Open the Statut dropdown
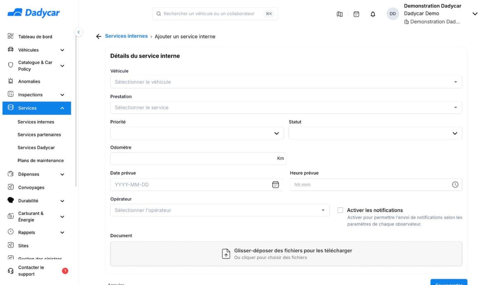Image resolution: width=494 pixels, height=285 pixels. click(375, 133)
